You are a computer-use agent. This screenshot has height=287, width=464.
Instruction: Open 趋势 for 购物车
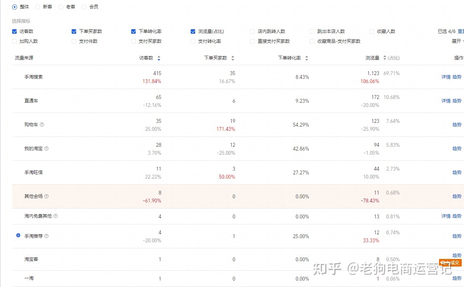tap(457, 125)
